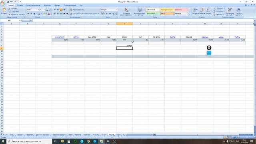Screen dimensions: 256x144
Task: Switch to the Разметка страницы tab
Action: 33,5
